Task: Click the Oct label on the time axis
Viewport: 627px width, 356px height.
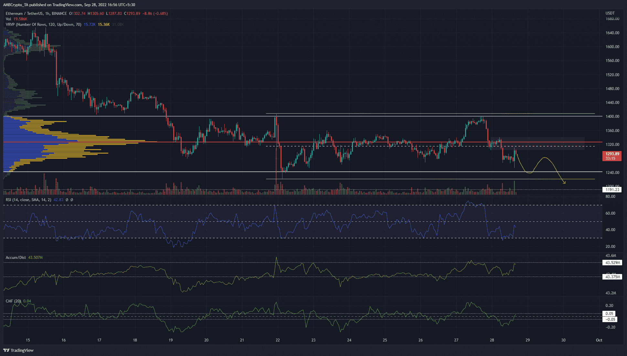Action: point(599,340)
